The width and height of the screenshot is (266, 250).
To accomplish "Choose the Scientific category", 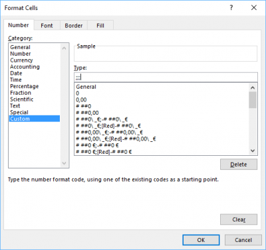I will click(22, 99).
